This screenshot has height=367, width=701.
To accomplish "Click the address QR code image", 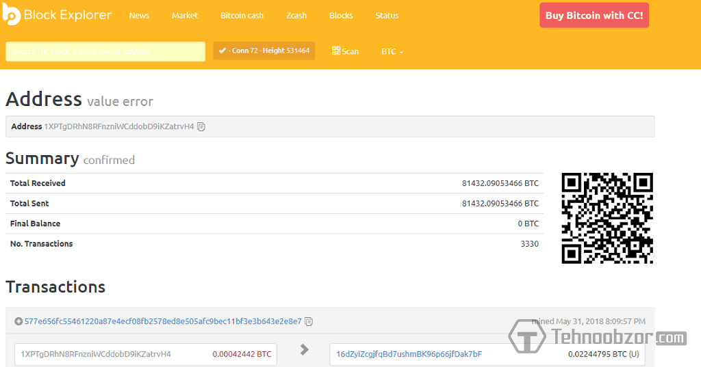I will click(607, 218).
